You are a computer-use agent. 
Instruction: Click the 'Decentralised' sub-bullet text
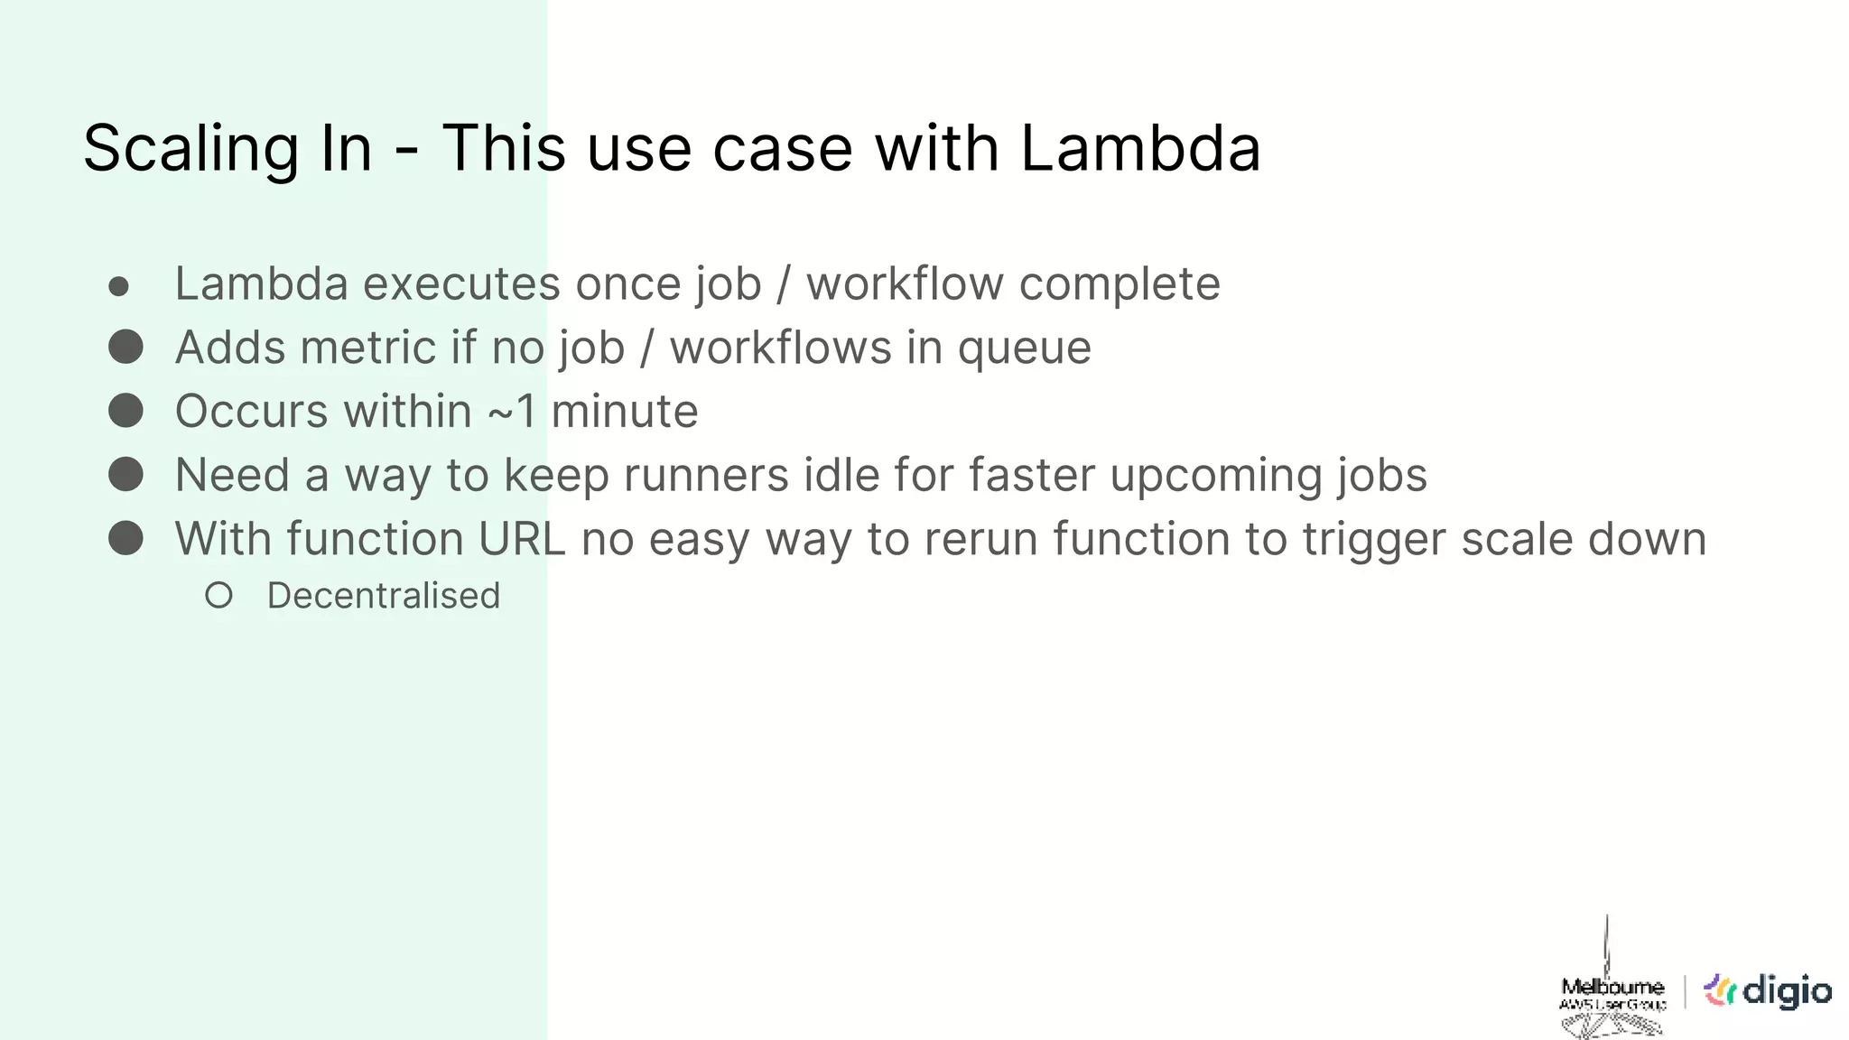point(384,596)
